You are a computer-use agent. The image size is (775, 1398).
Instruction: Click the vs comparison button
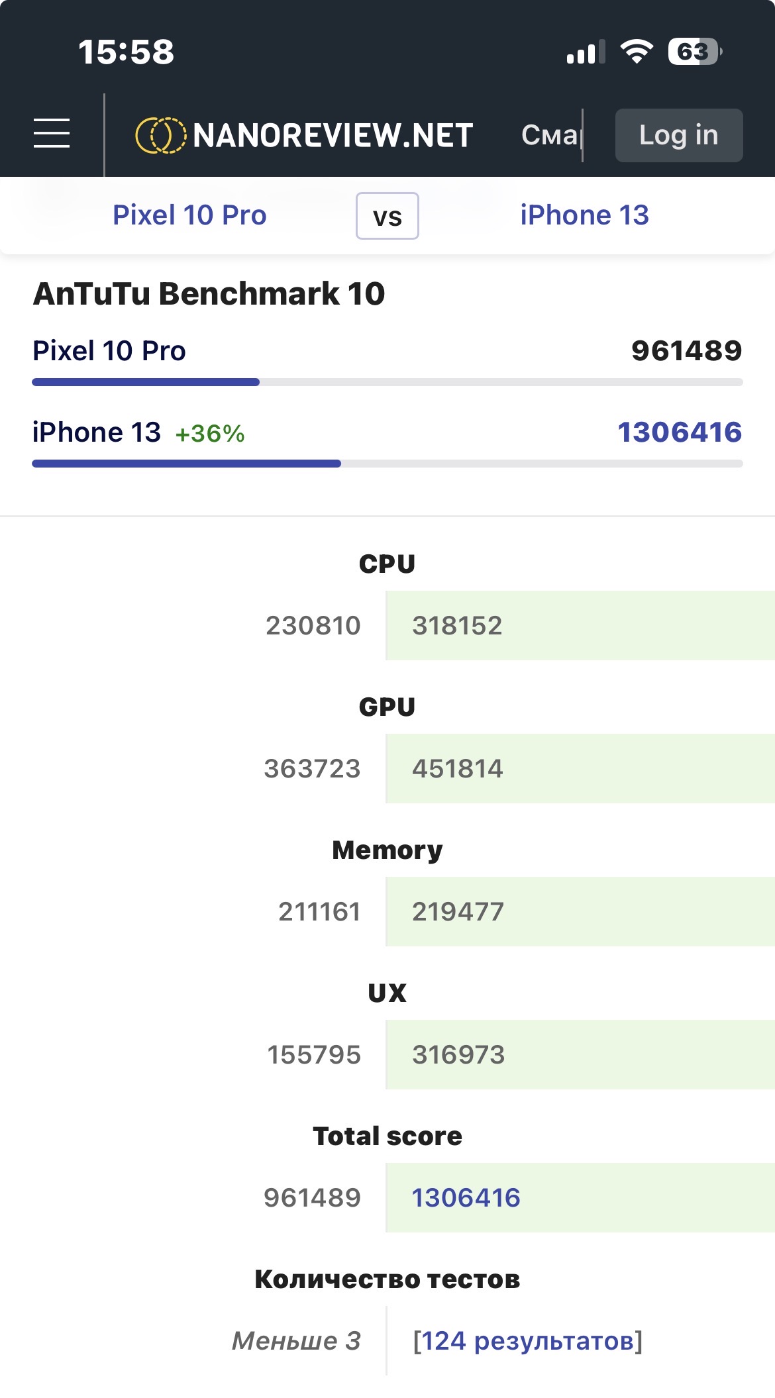[x=387, y=216]
